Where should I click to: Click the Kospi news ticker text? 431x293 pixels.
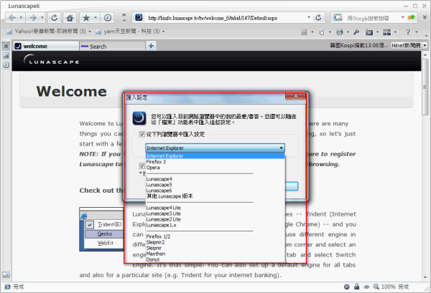pos(359,45)
